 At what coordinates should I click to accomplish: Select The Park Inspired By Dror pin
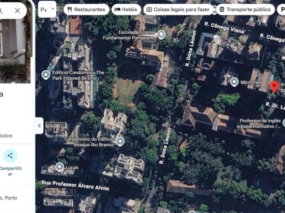point(46,75)
